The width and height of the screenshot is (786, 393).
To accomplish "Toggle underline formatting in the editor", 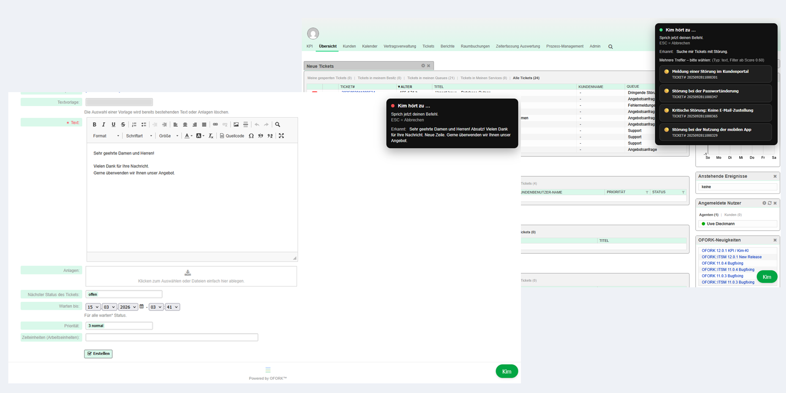I will point(114,124).
